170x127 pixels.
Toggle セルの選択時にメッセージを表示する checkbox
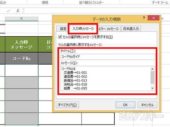pos(60,37)
